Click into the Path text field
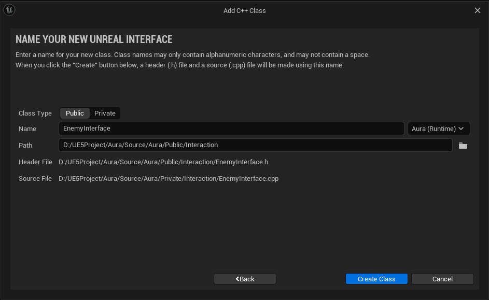This screenshot has width=489, height=300. click(256, 145)
